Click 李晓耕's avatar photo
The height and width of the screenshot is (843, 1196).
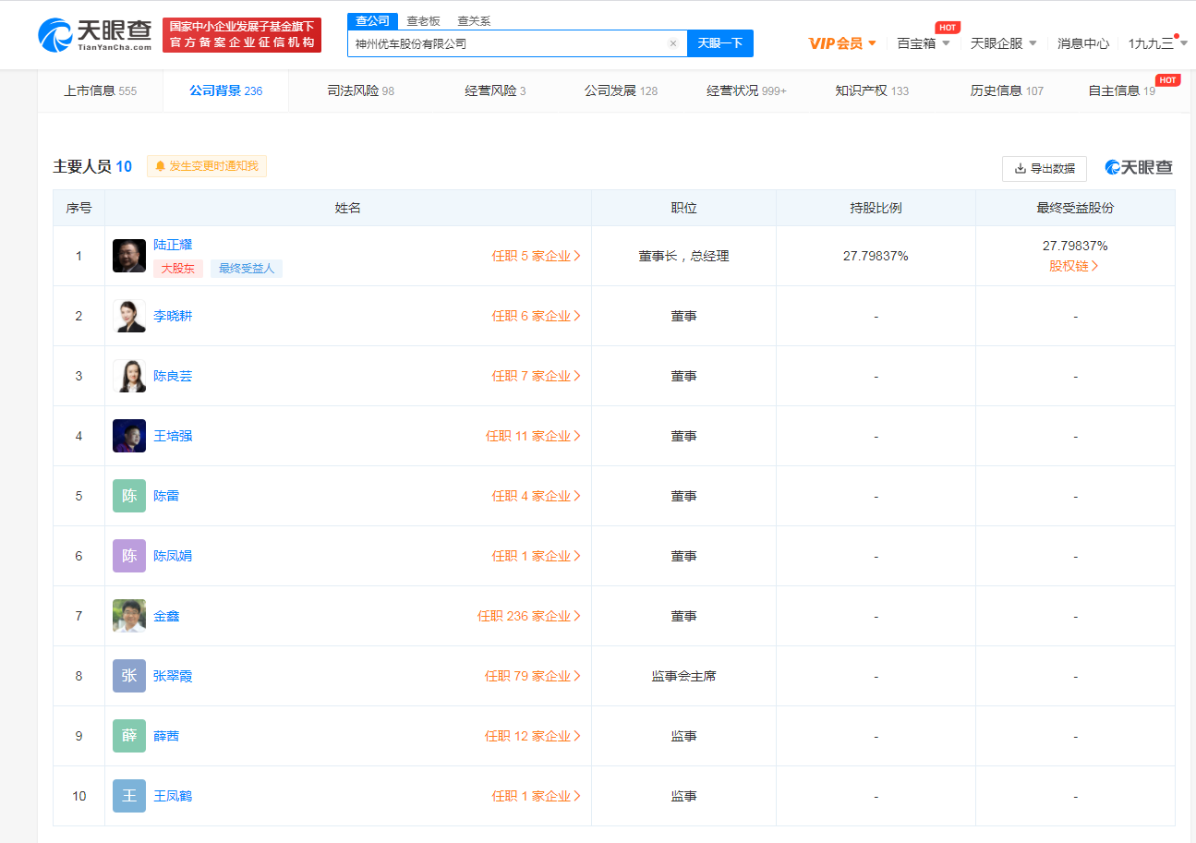pos(129,316)
